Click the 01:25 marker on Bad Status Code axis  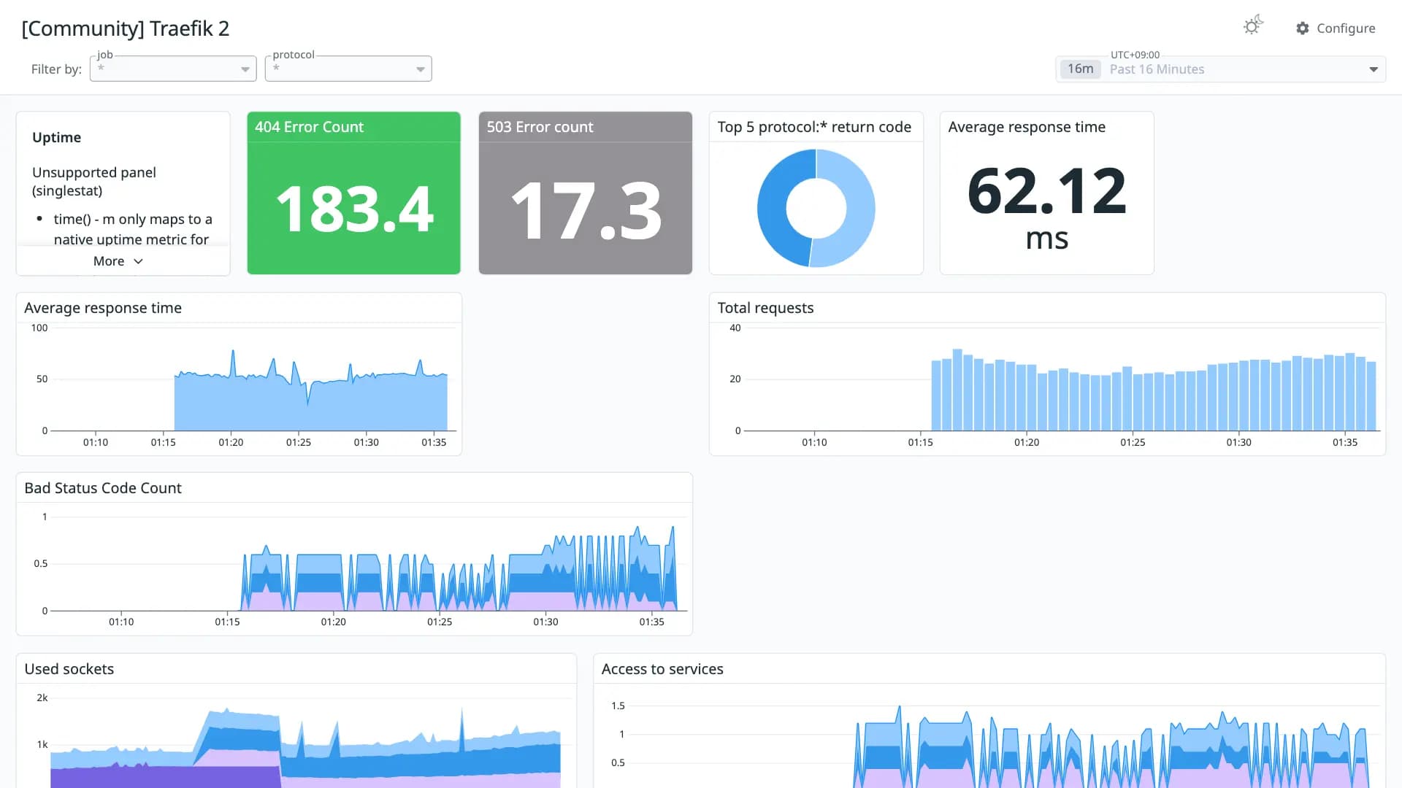[x=440, y=622]
